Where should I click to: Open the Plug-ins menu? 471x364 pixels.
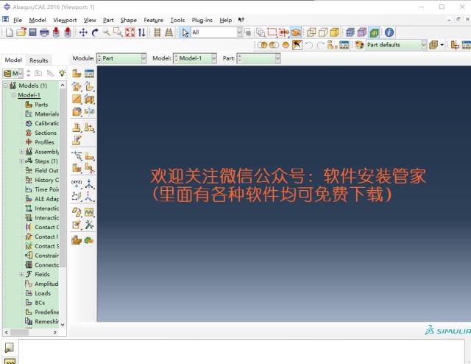[202, 20]
